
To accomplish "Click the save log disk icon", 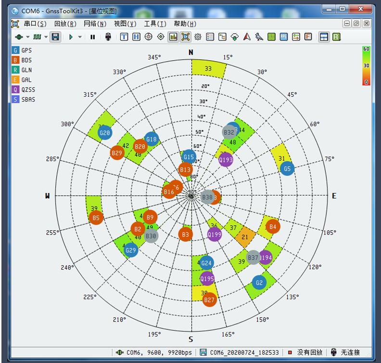I will (x=55, y=37).
